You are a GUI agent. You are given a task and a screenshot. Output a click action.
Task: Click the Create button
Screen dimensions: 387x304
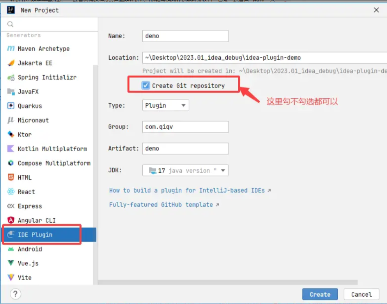(320, 294)
